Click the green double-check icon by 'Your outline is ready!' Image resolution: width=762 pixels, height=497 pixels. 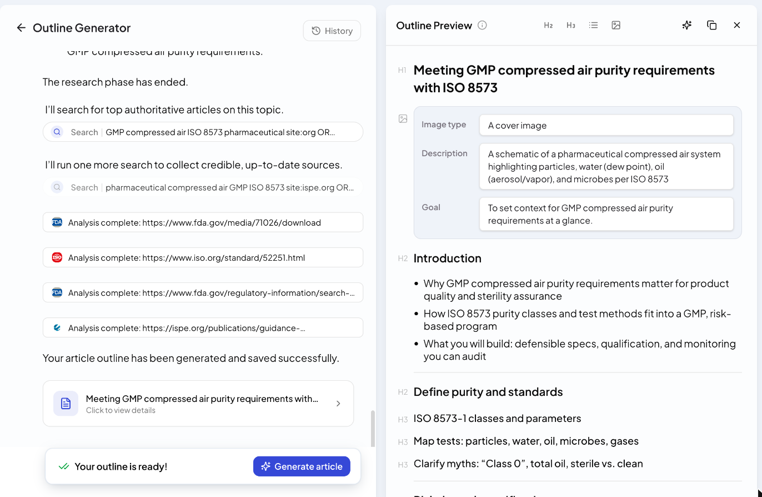[64, 466]
